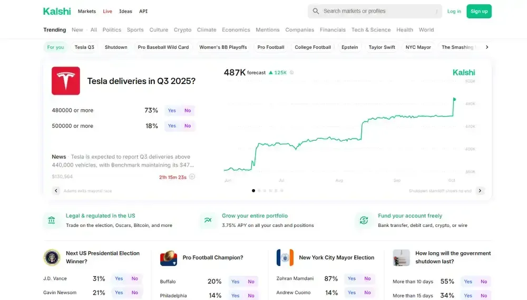Select the last carousel dot indicator

click(281, 191)
